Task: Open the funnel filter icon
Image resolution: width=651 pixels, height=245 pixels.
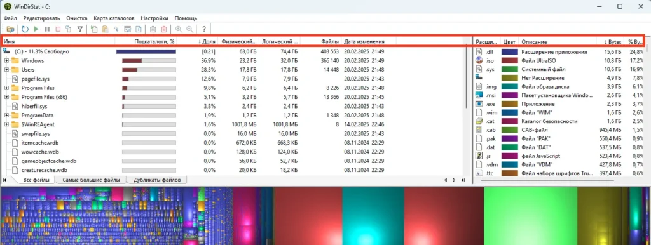Action: tap(79, 29)
